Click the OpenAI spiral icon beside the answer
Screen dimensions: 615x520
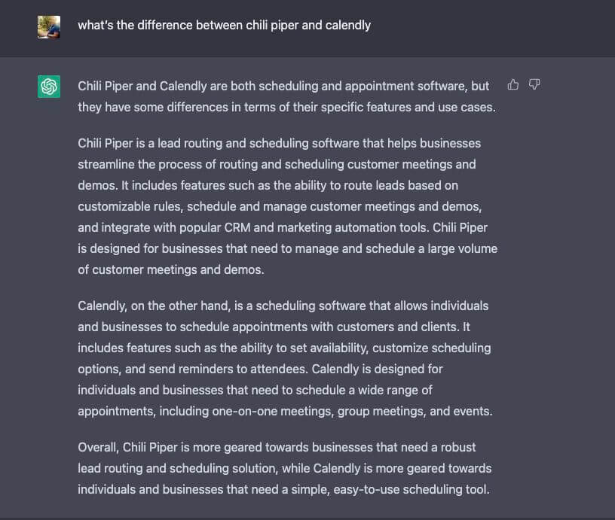48,87
